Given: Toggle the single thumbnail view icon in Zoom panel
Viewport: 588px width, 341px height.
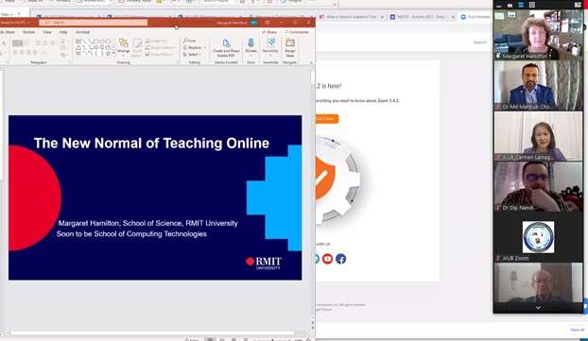Looking at the screenshot, I should tap(510, 6).
